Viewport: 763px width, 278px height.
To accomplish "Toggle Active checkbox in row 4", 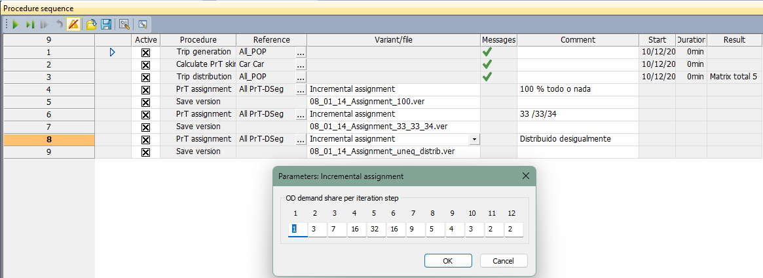I will pos(145,90).
